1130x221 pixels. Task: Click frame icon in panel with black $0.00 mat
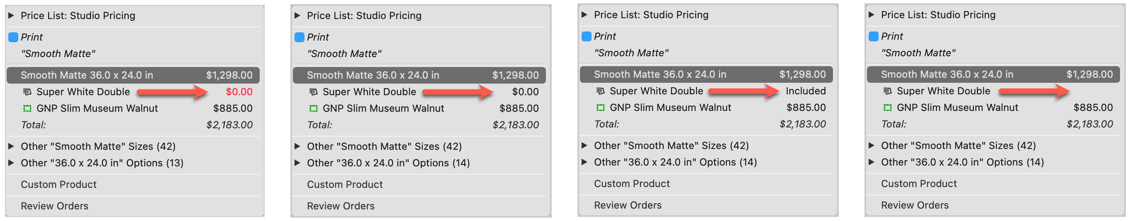[x=313, y=108]
